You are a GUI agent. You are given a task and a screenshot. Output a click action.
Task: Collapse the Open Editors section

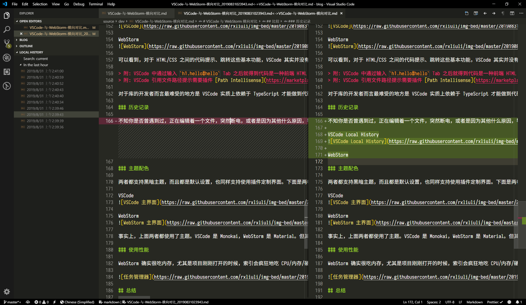click(x=56, y=21)
